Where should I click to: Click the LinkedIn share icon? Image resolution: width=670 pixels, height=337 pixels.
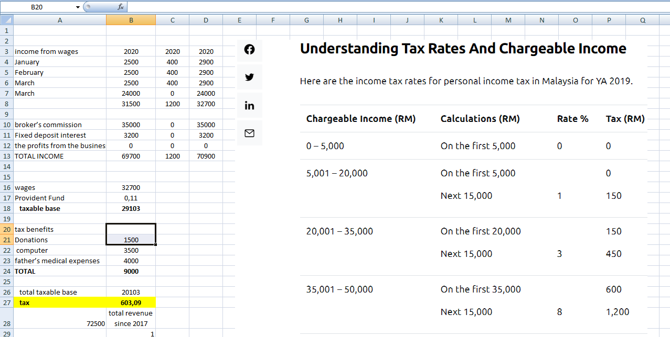[250, 106]
